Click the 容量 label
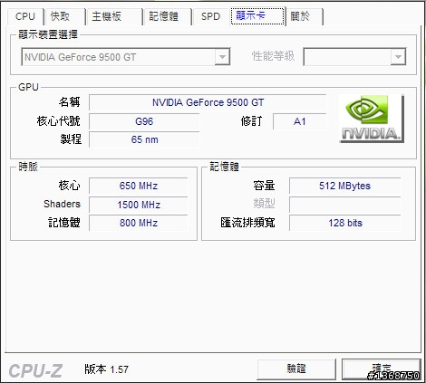The image size is (426, 383). click(264, 186)
